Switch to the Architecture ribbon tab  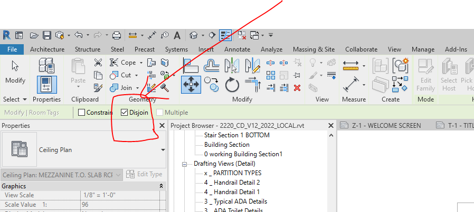[47, 49]
